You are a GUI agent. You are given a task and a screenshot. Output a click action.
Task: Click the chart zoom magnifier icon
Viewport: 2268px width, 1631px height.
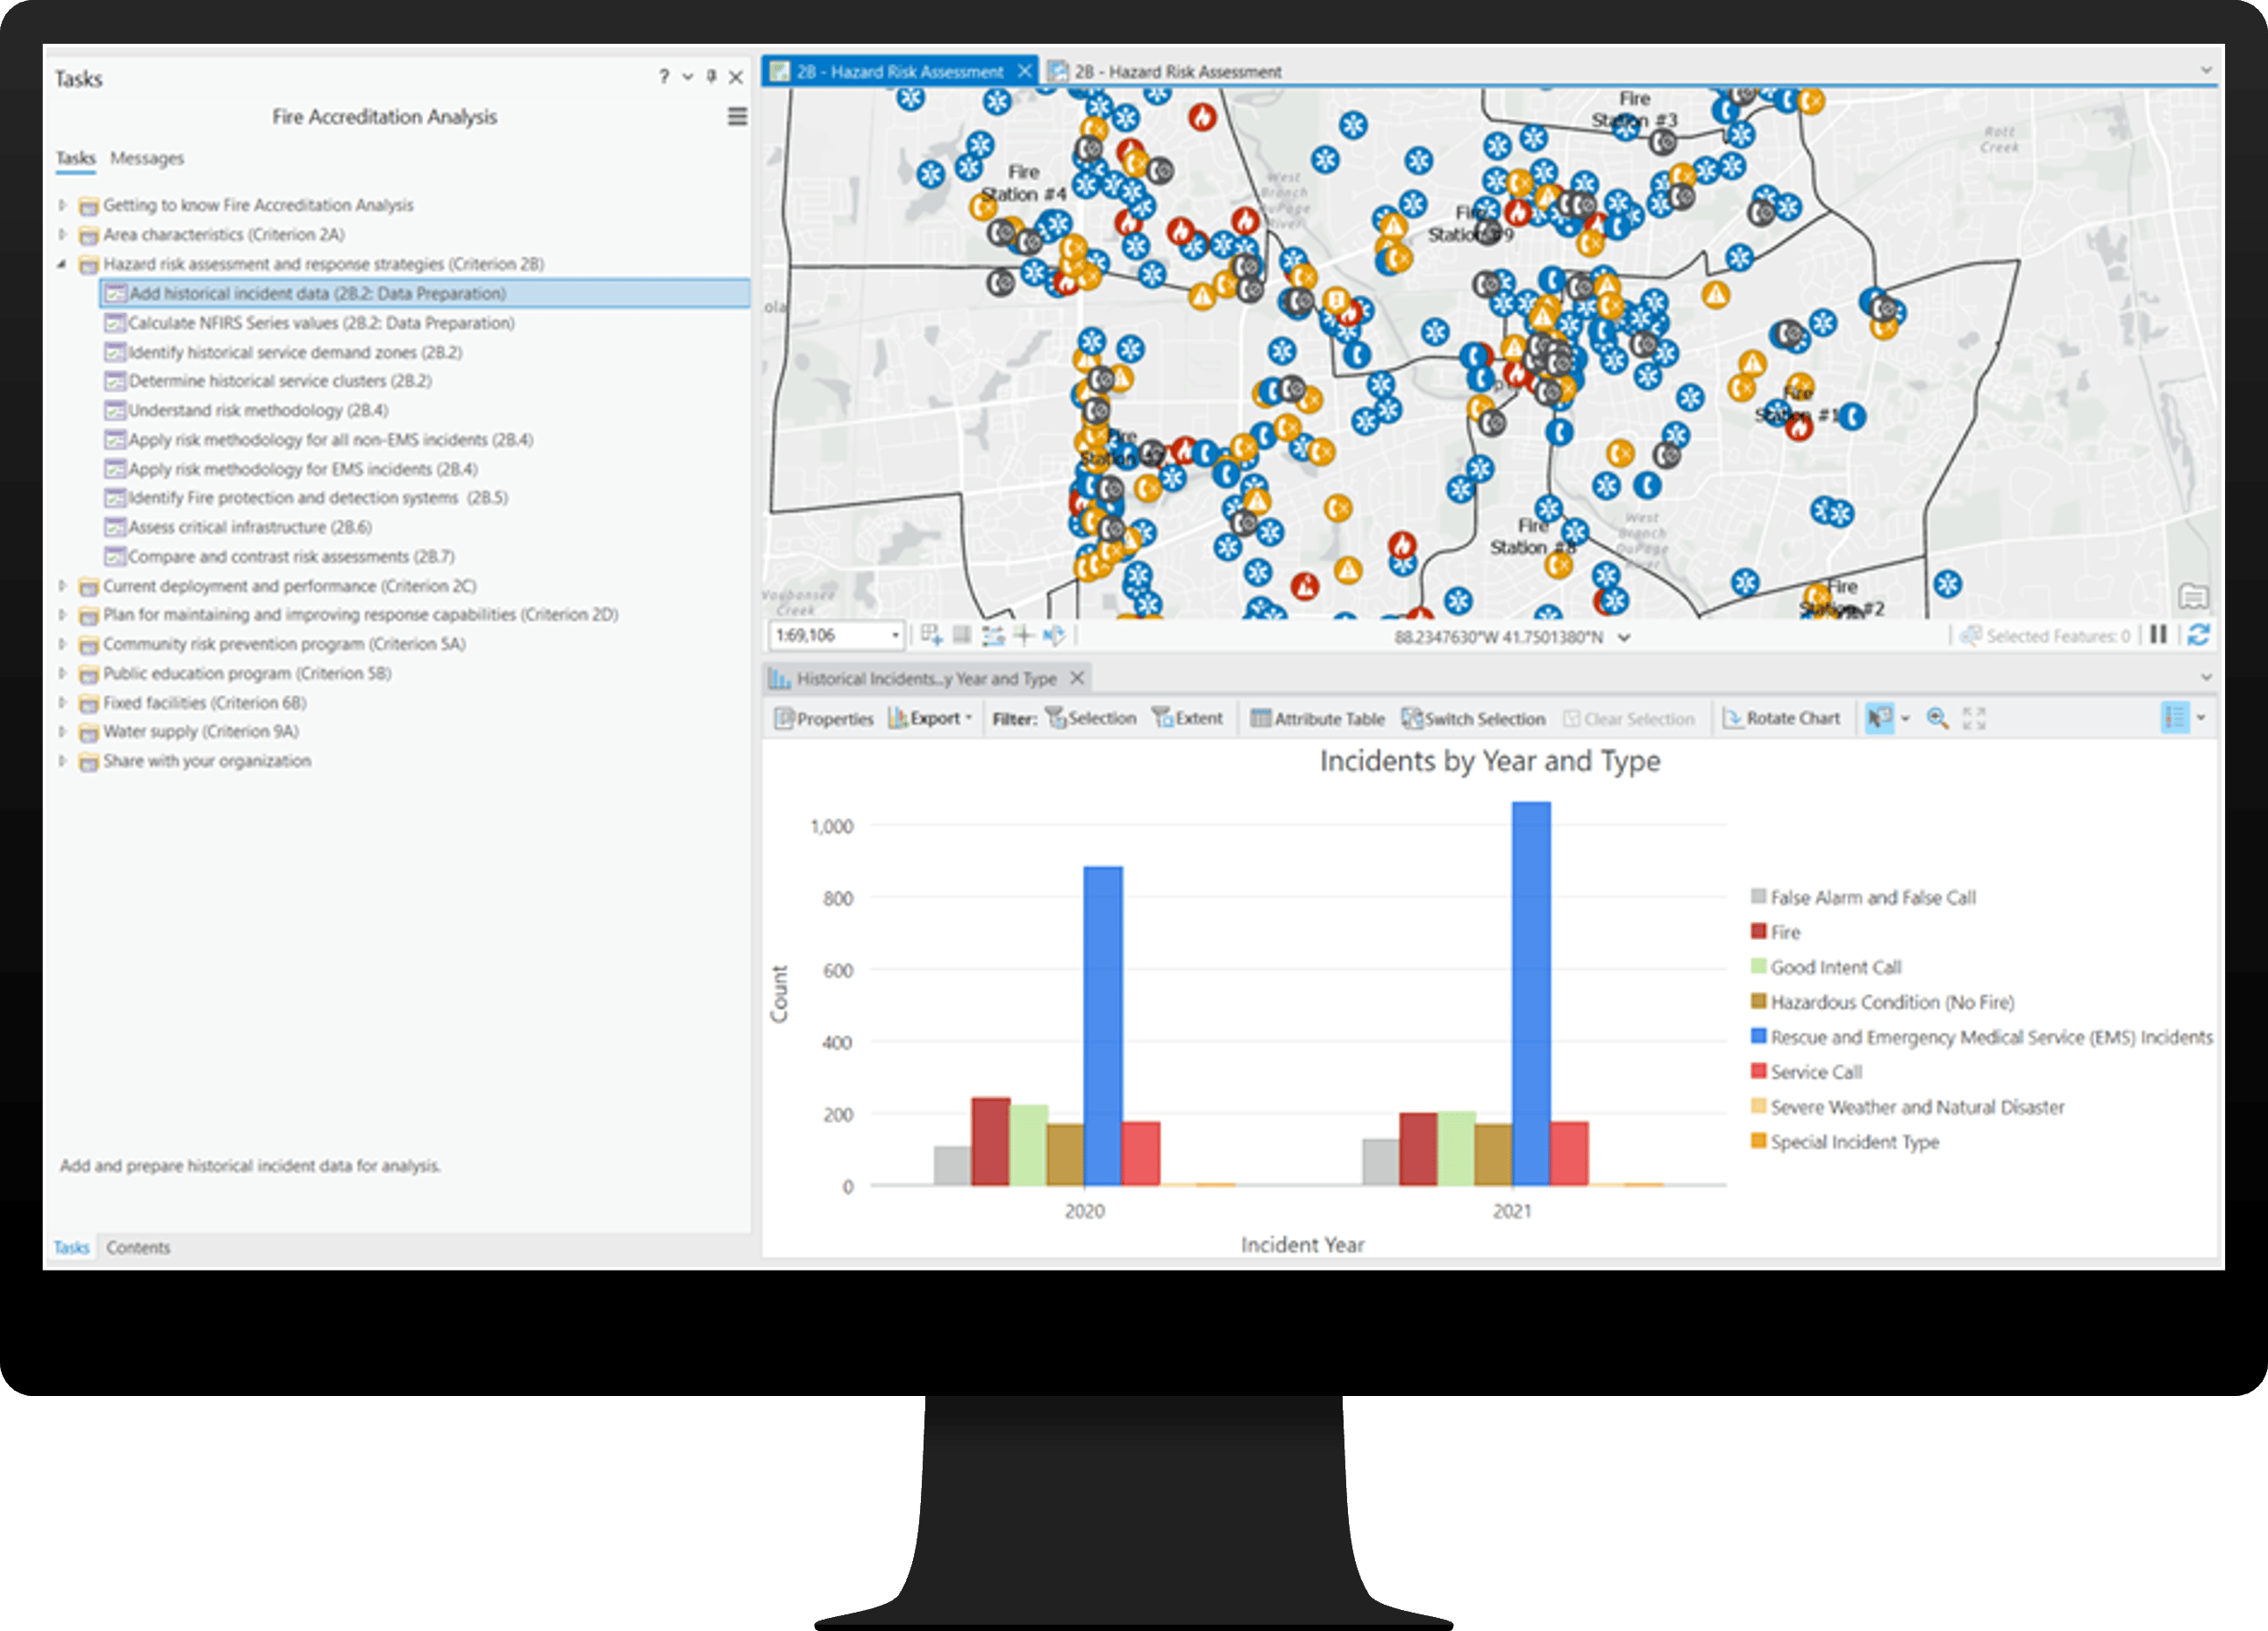1937,718
